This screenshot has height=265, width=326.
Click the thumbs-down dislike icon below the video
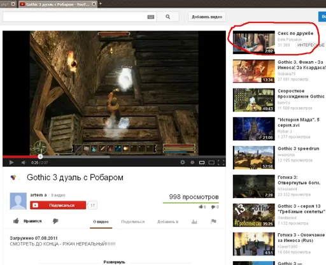click(55, 221)
